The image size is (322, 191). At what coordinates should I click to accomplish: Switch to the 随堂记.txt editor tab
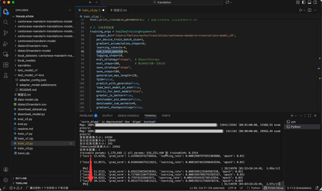[x=120, y=10]
